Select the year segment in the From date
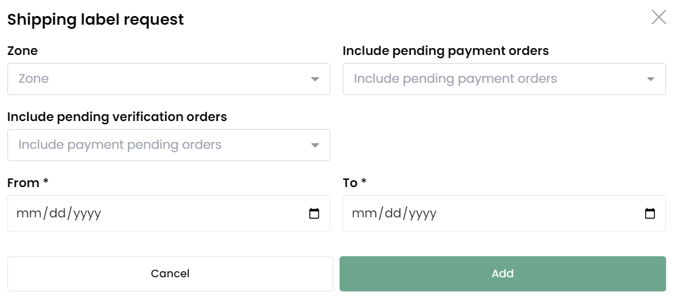The width and height of the screenshot is (676, 297). point(87,213)
